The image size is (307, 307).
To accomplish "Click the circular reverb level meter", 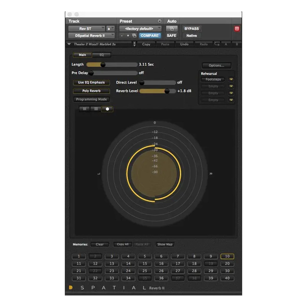I will [154, 173].
